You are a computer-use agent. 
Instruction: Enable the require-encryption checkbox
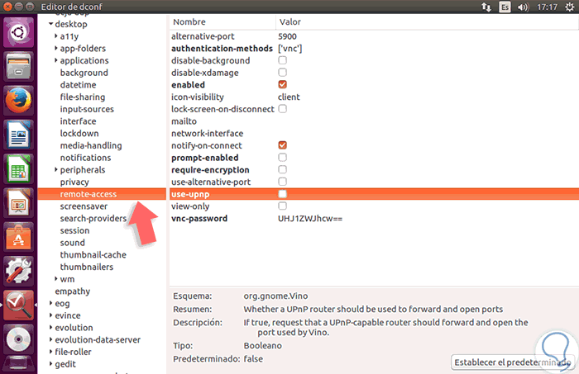point(282,169)
